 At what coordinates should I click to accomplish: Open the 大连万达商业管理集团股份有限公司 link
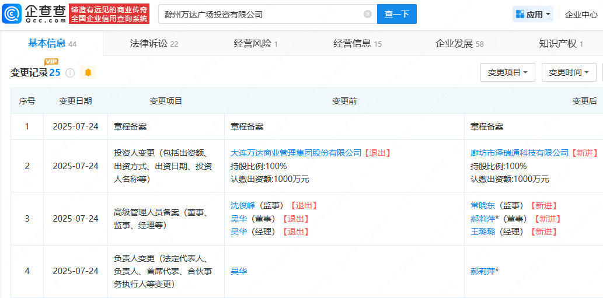296,153
